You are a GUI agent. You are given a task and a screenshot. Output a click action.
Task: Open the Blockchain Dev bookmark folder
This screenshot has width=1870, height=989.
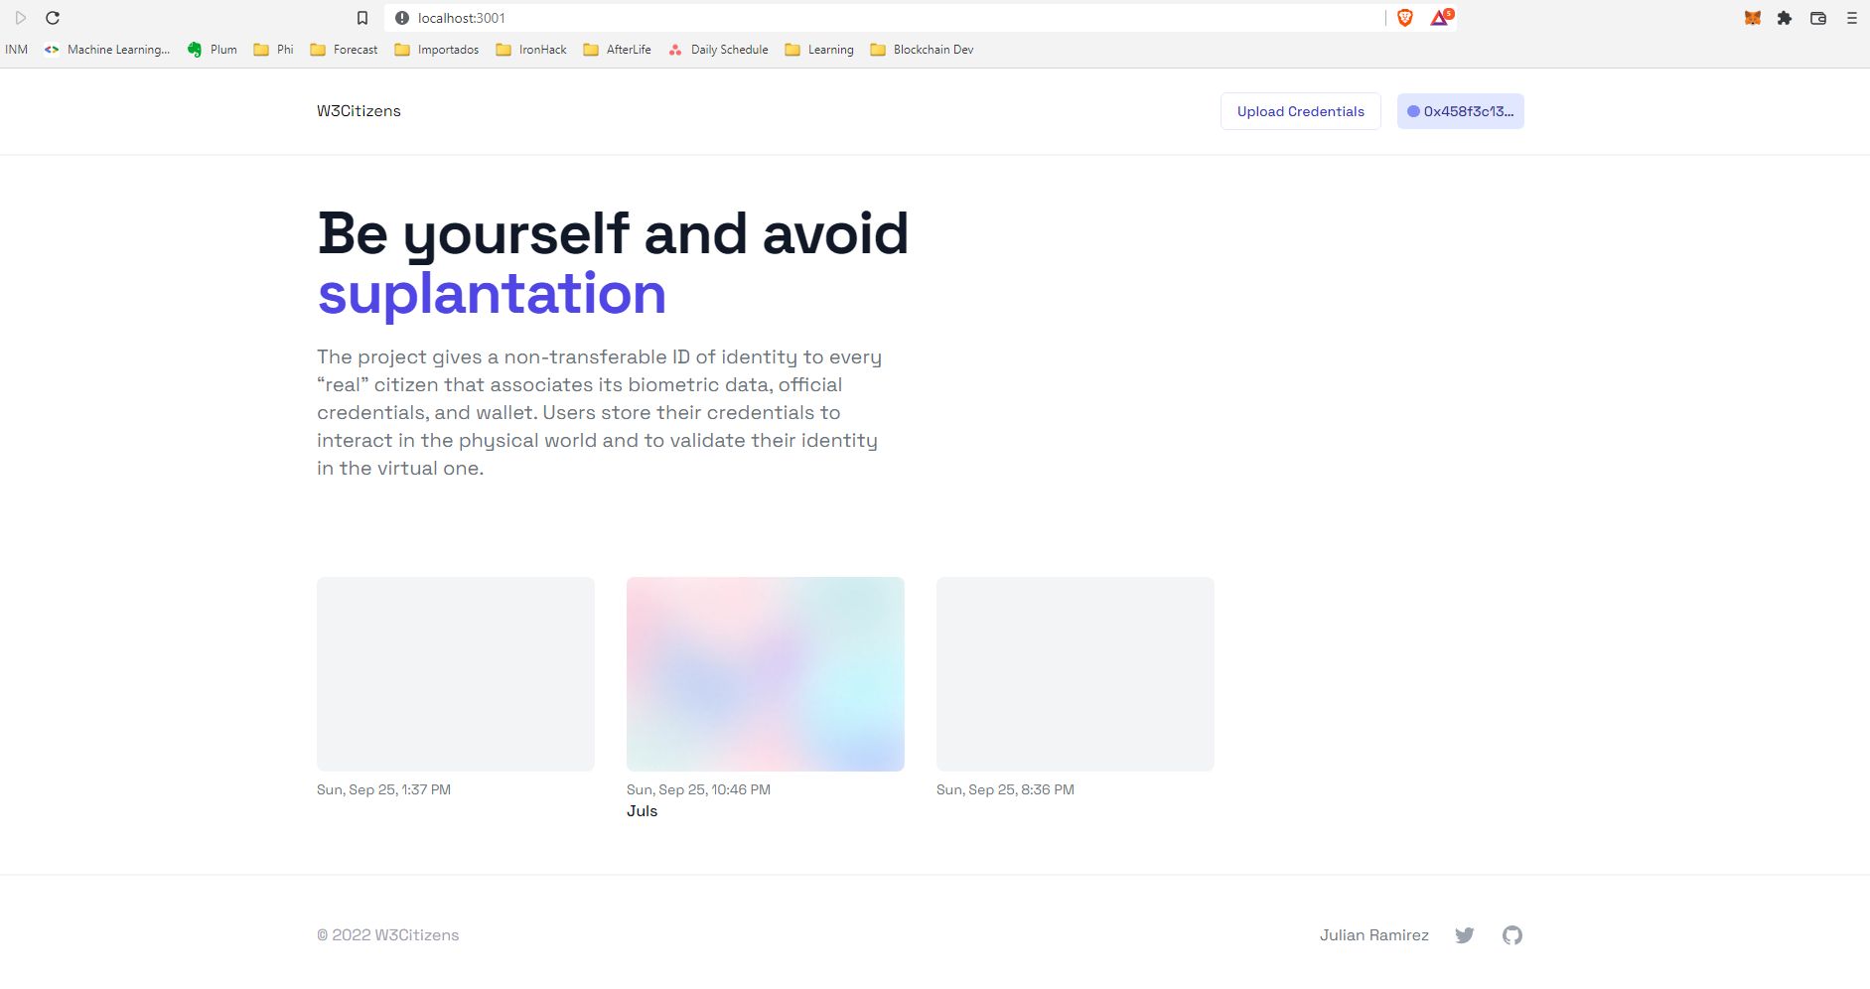tap(922, 50)
